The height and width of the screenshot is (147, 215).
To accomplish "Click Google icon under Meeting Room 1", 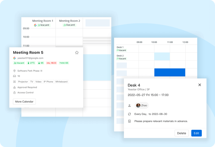I will coord(35,25).
